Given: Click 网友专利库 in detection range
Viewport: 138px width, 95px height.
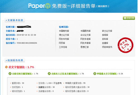Looking at the screenshot, I should click(64, 39).
